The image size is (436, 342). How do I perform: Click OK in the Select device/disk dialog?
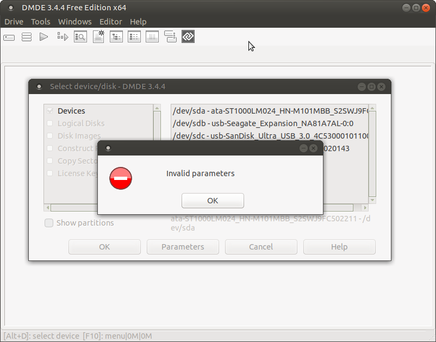[104, 247]
